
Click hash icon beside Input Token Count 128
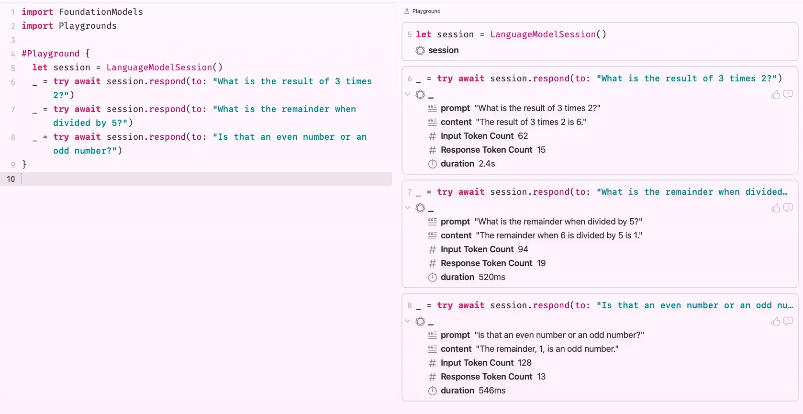[x=433, y=363]
